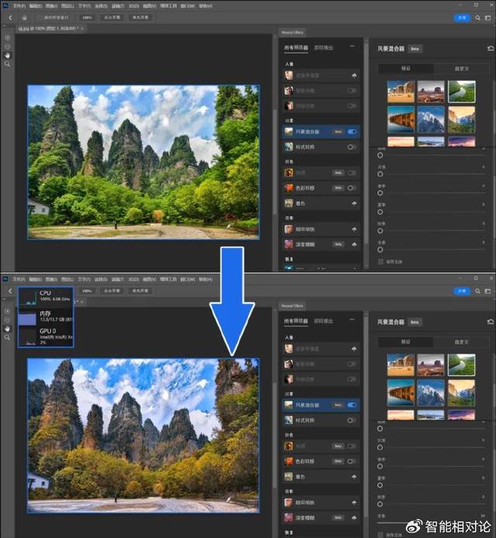This screenshot has height=538, width=496.
Task: Turn off the 风景混合器 toggle in the upper list
Action: coord(352,132)
